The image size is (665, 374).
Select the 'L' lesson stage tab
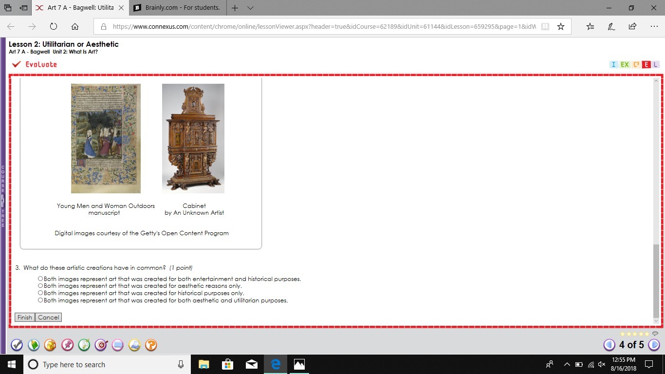click(x=656, y=64)
